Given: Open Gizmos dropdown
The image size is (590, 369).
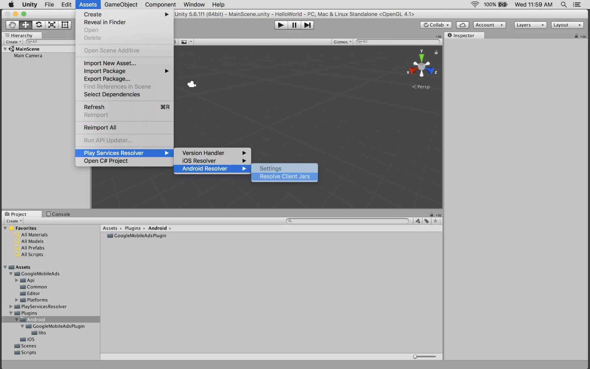Looking at the screenshot, I should pos(342,42).
